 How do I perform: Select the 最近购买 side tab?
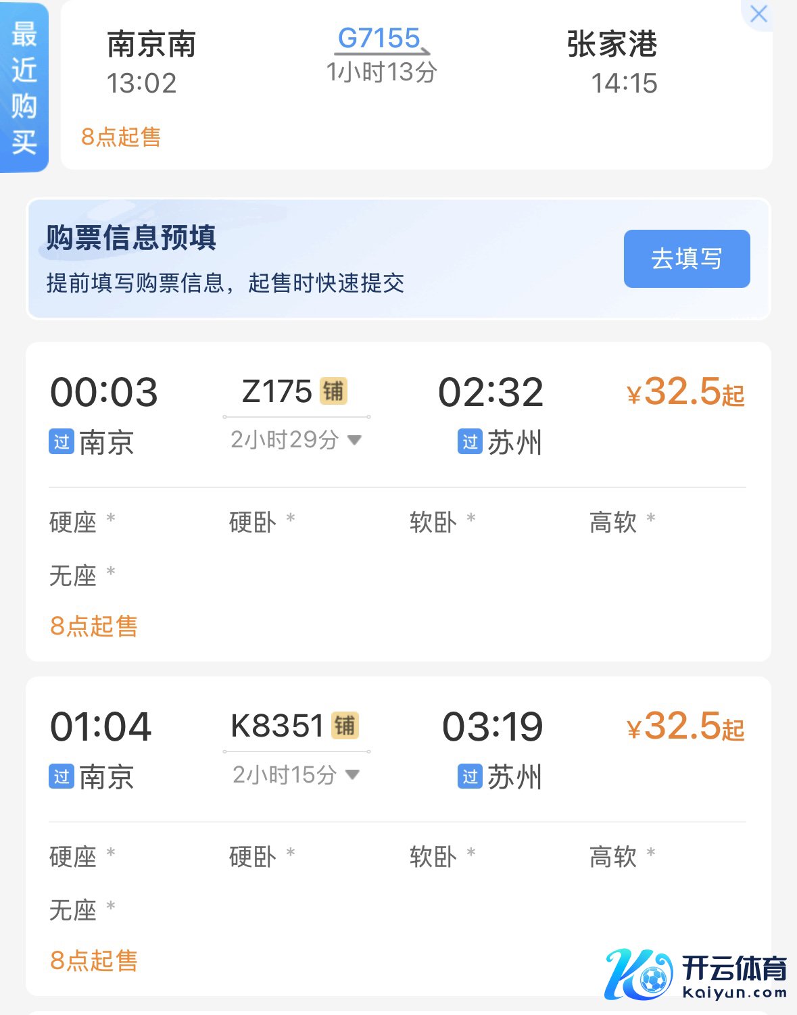24,88
